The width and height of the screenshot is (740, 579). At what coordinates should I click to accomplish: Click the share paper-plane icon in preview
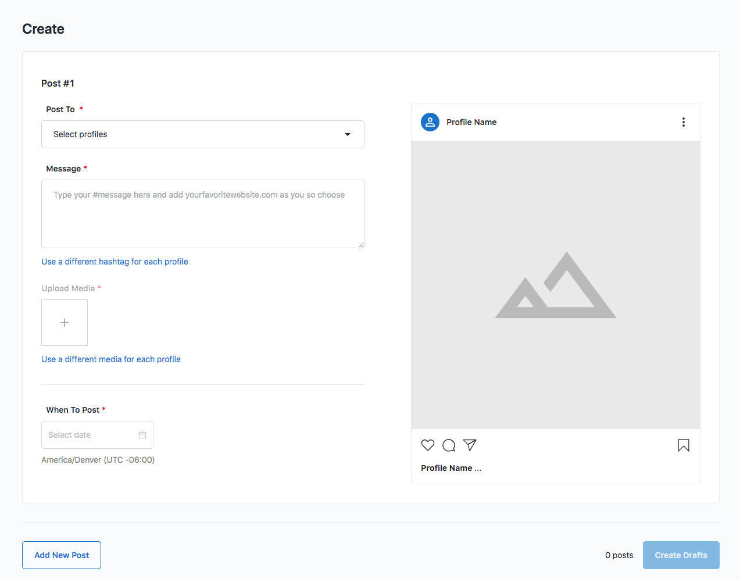470,445
